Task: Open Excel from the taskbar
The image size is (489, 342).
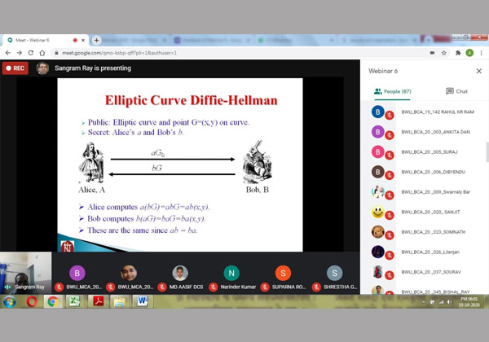Action: point(74,301)
